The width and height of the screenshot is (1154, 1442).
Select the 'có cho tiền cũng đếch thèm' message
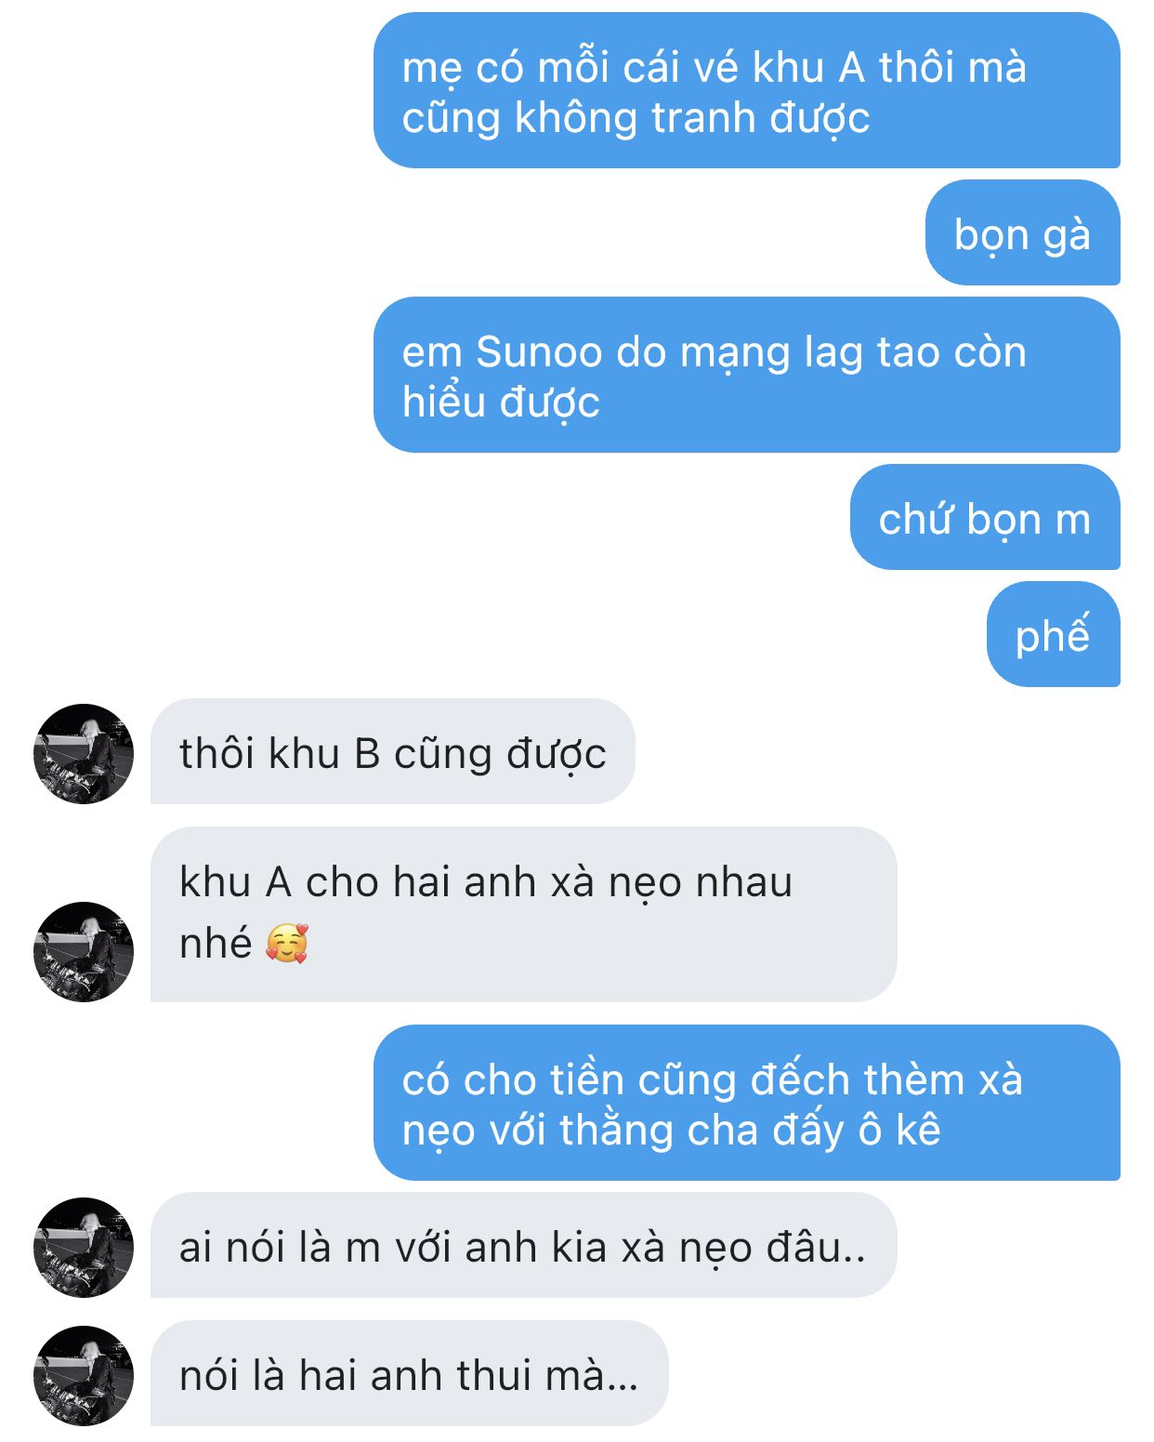click(x=747, y=1103)
